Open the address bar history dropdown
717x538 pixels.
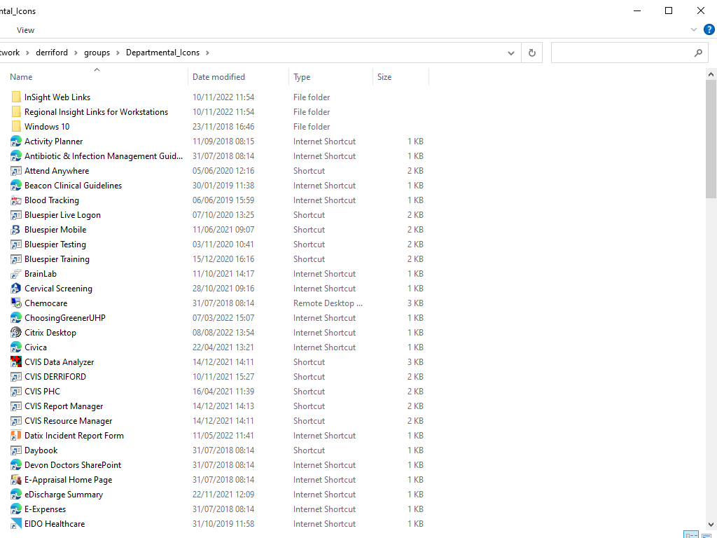tap(510, 53)
